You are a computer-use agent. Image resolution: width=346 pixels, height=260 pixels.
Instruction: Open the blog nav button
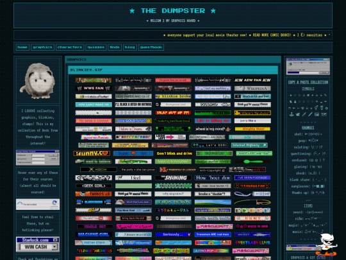coord(129,47)
